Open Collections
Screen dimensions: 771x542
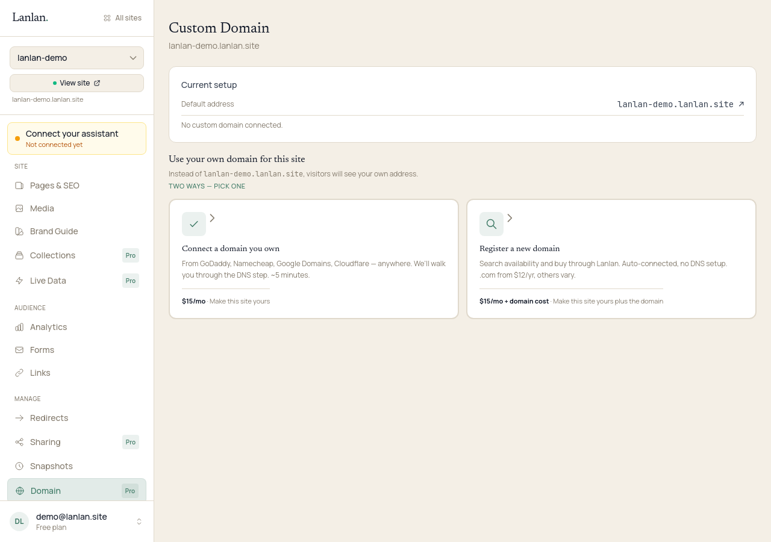click(x=76, y=255)
